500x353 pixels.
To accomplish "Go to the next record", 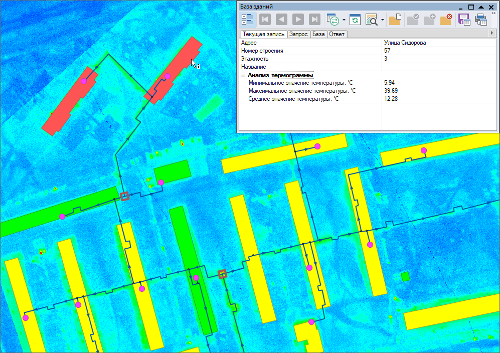I will (298, 20).
